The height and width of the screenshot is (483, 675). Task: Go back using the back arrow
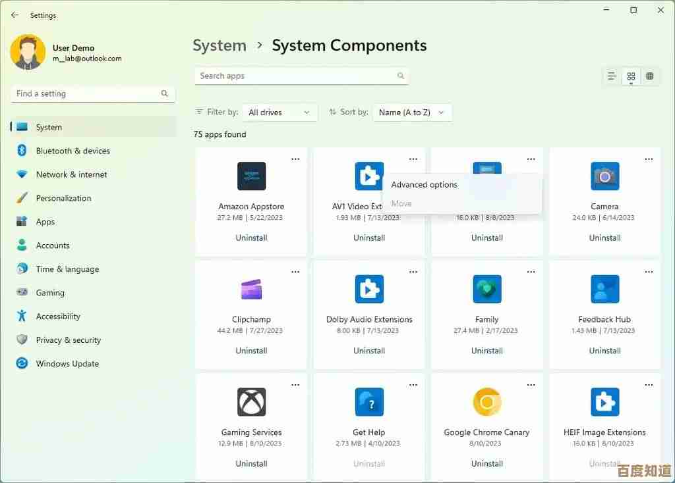pyautogui.click(x=15, y=15)
